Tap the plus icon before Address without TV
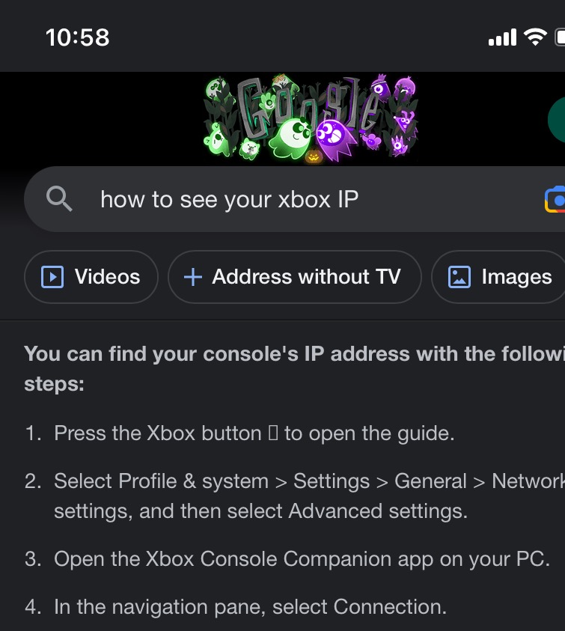 (193, 277)
